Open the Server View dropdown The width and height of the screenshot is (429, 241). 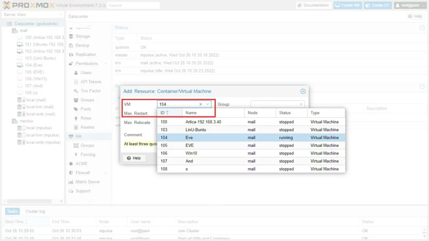[x=33, y=15]
